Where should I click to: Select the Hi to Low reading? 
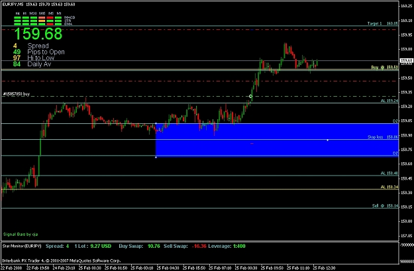pyautogui.click(x=34, y=58)
